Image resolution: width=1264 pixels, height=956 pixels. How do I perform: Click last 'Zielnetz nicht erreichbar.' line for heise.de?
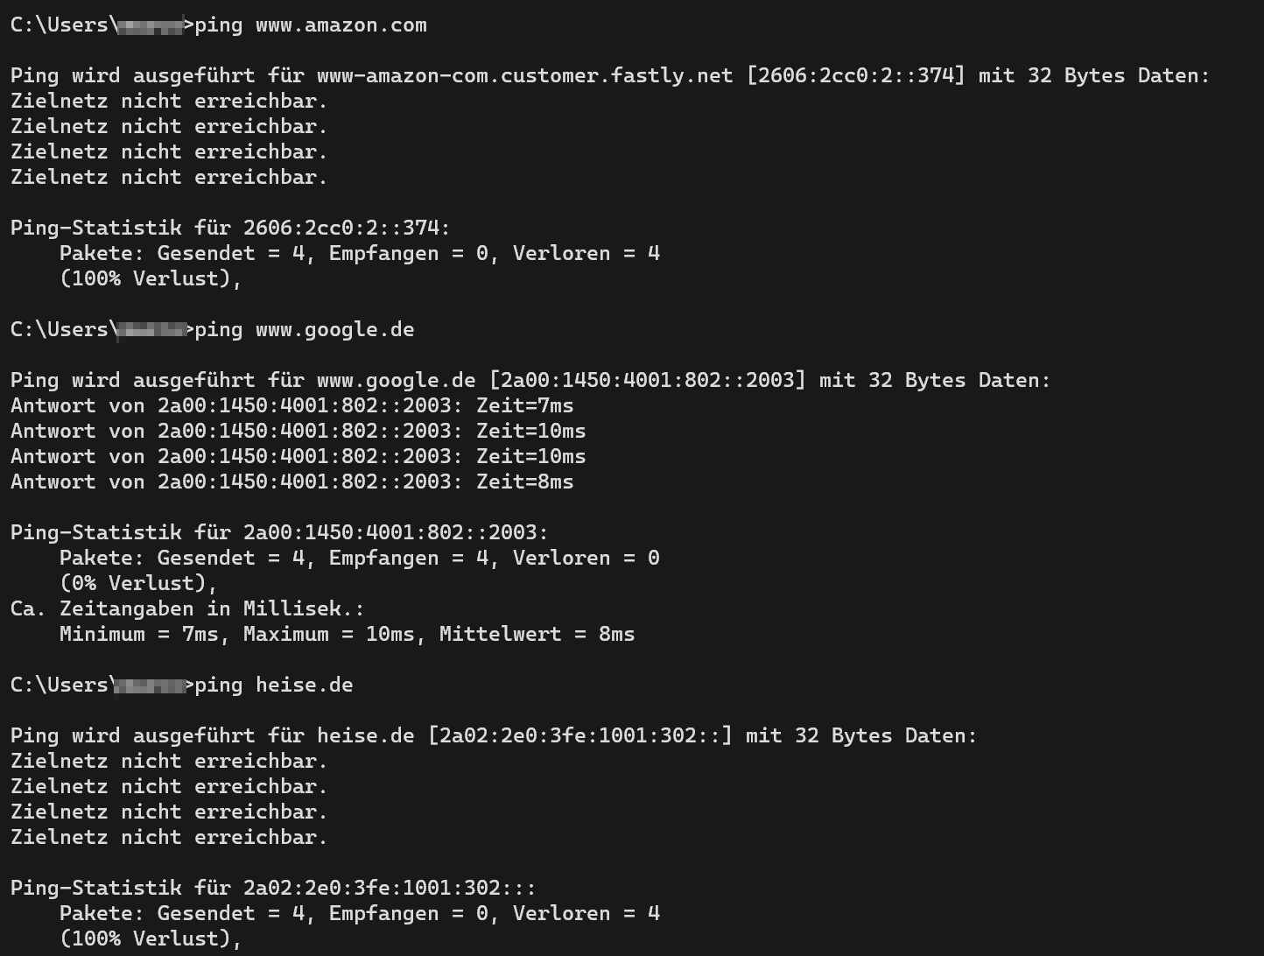(x=169, y=838)
